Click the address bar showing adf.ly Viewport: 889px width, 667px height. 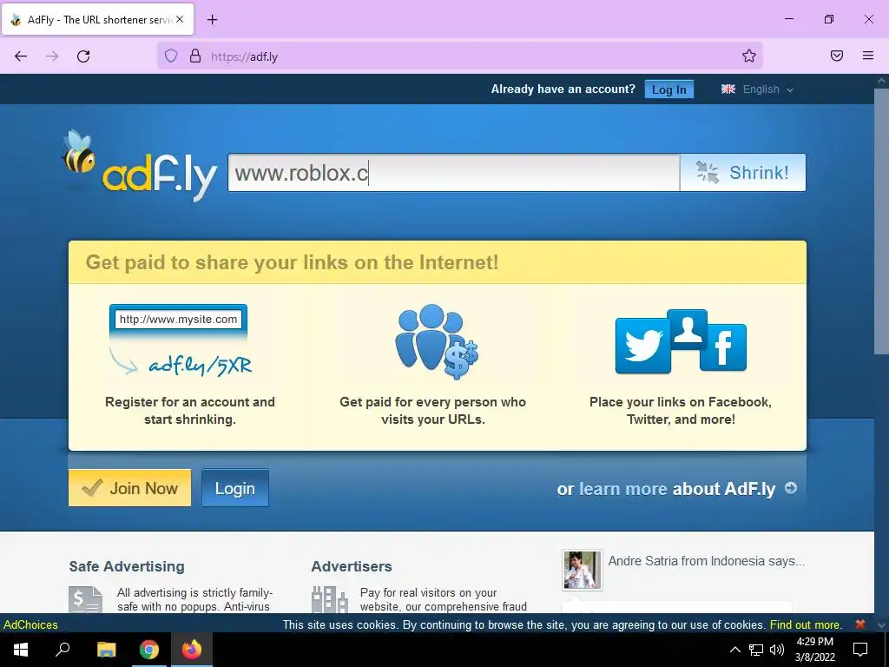460,56
